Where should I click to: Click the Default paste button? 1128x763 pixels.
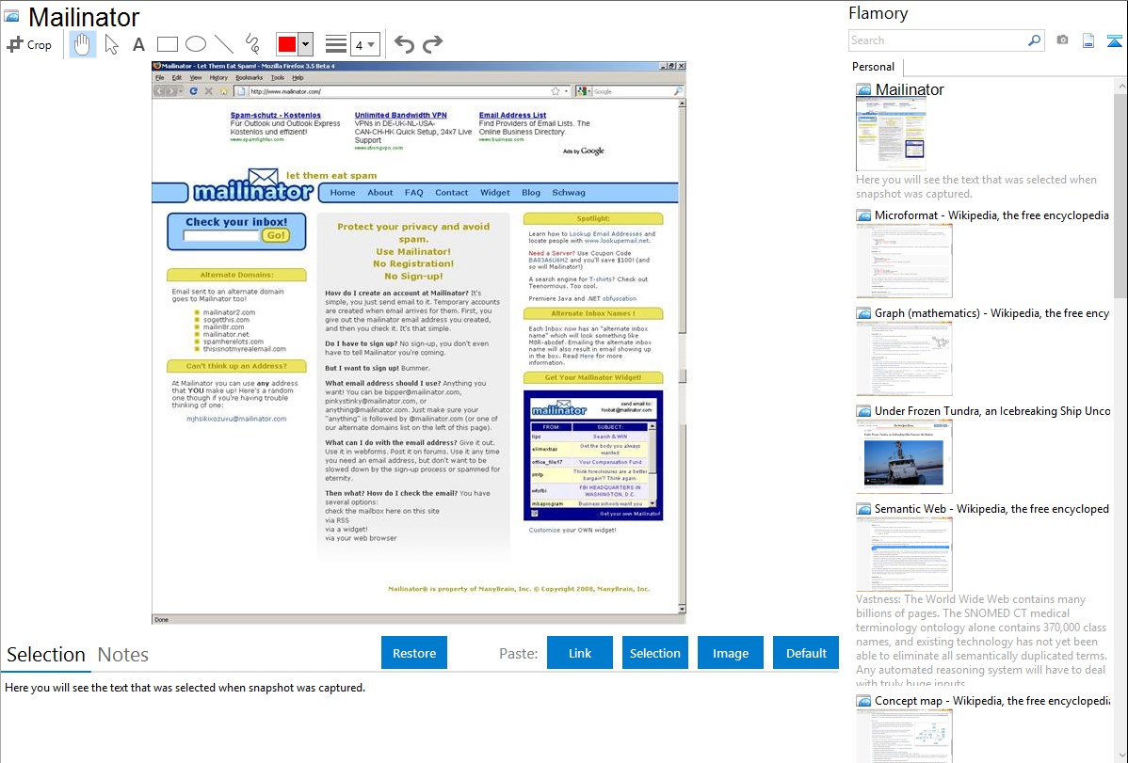806,653
